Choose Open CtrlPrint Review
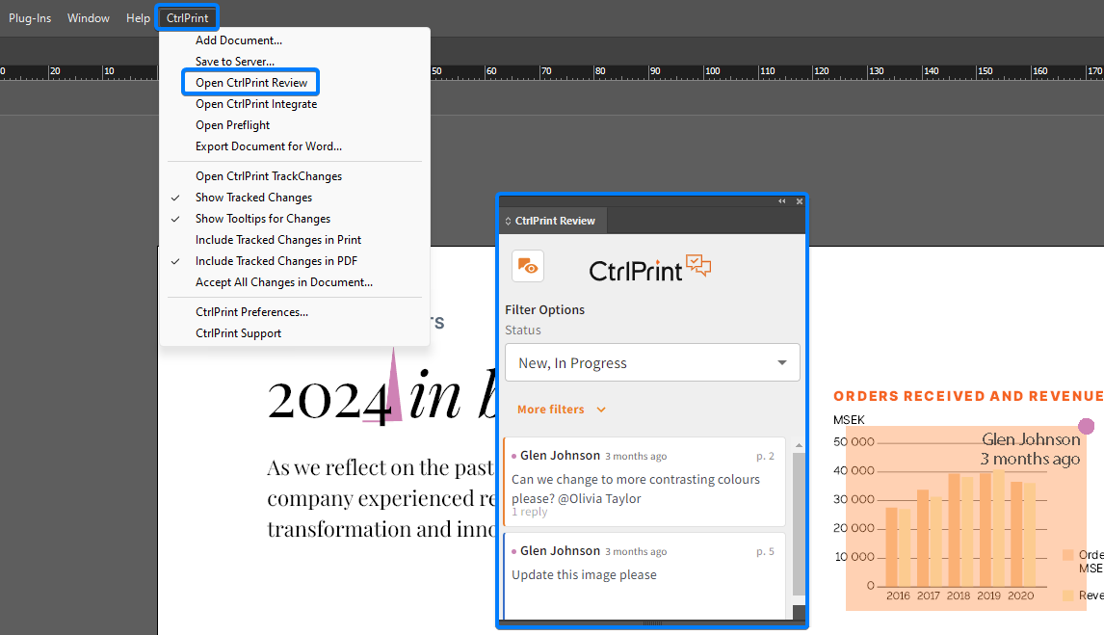The width and height of the screenshot is (1104, 635). [x=251, y=83]
